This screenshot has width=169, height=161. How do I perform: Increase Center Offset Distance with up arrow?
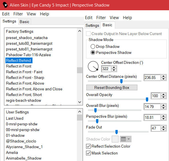(x=163, y=76)
